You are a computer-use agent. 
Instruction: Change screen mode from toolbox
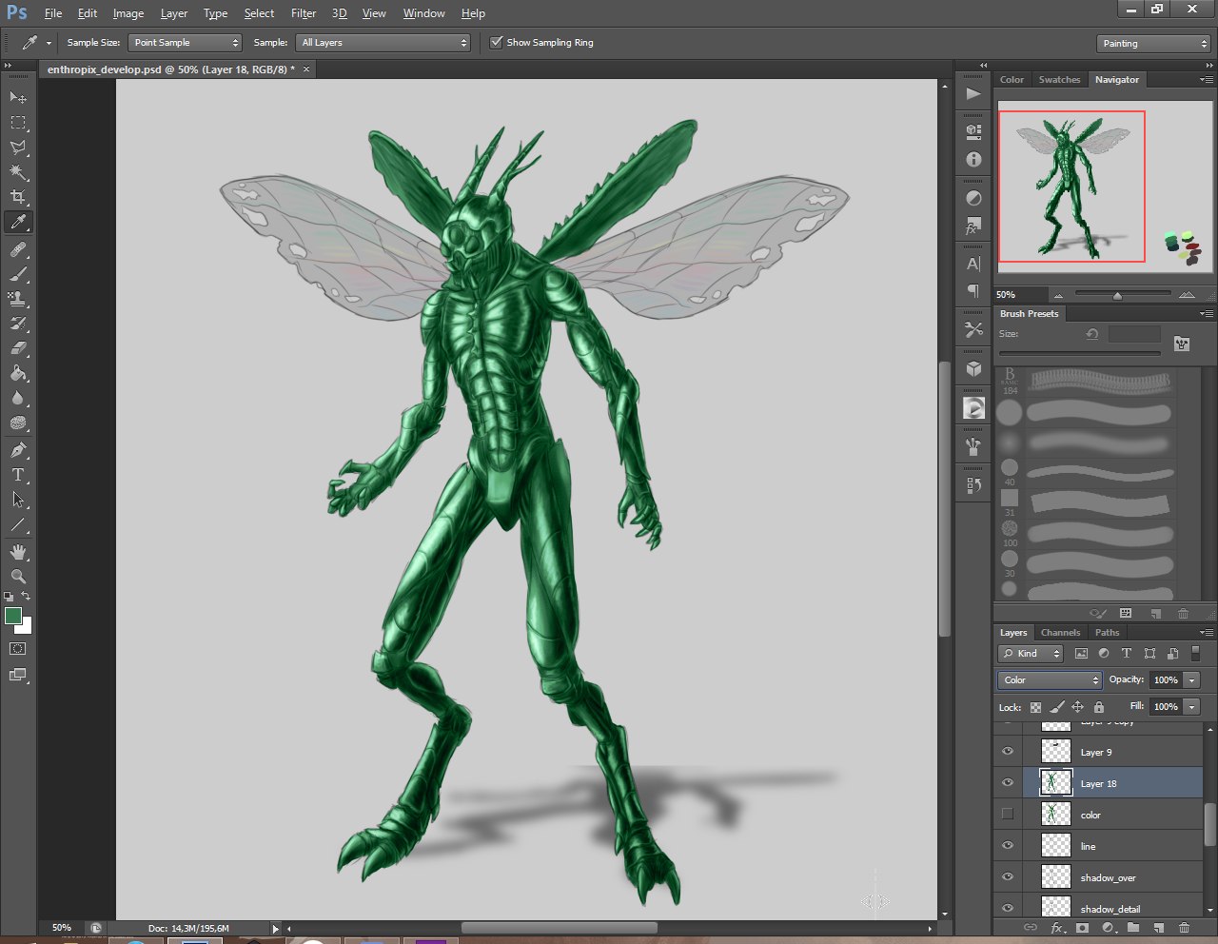pyautogui.click(x=18, y=675)
